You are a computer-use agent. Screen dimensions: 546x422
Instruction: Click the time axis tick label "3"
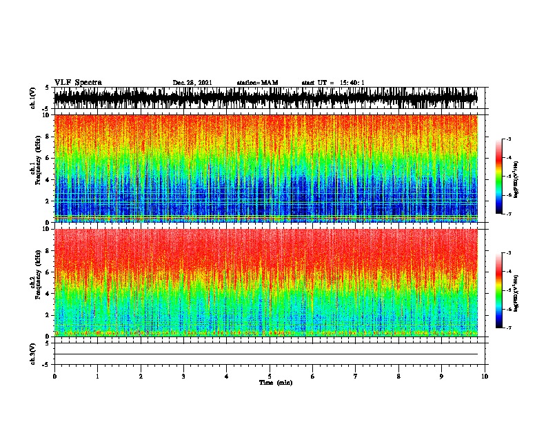click(x=183, y=376)
